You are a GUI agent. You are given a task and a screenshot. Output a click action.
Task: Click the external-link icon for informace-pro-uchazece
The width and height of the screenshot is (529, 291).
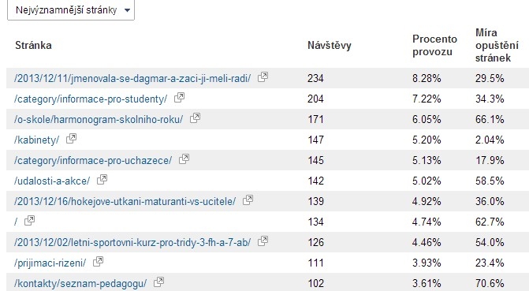(x=184, y=159)
